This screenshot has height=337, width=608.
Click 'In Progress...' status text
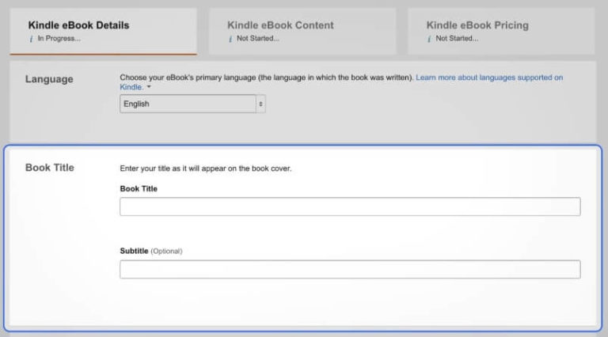point(59,38)
